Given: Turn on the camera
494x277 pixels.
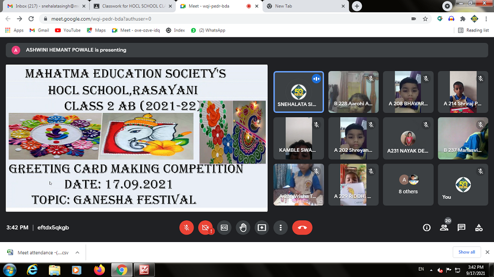Looking at the screenshot, I should (205, 228).
